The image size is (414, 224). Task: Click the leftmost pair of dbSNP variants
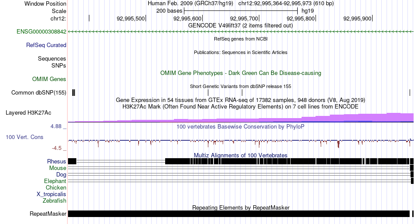pyautogui.click(x=74, y=93)
